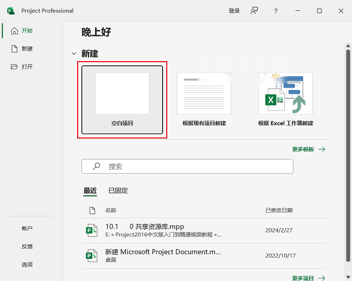Viewport: 352px width, 281px height.
Task: Click the scrollbar down arrow
Action: tap(348, 277)
